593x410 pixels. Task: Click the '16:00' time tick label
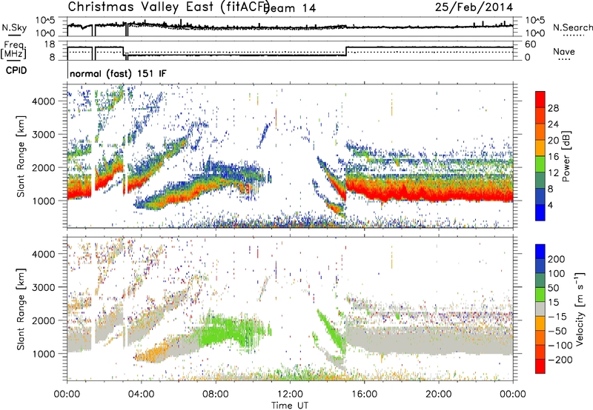tap(364, 394)
